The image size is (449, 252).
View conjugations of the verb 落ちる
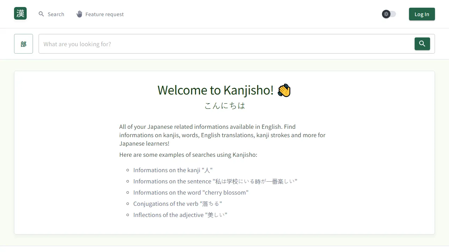tap(177, 203)
